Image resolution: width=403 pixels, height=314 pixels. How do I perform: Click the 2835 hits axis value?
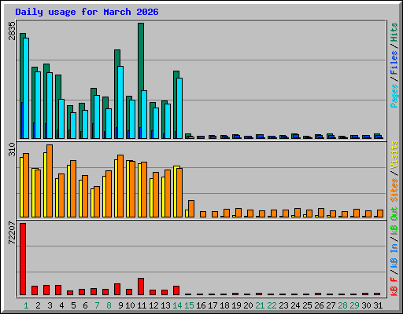[x=12, y=31]
